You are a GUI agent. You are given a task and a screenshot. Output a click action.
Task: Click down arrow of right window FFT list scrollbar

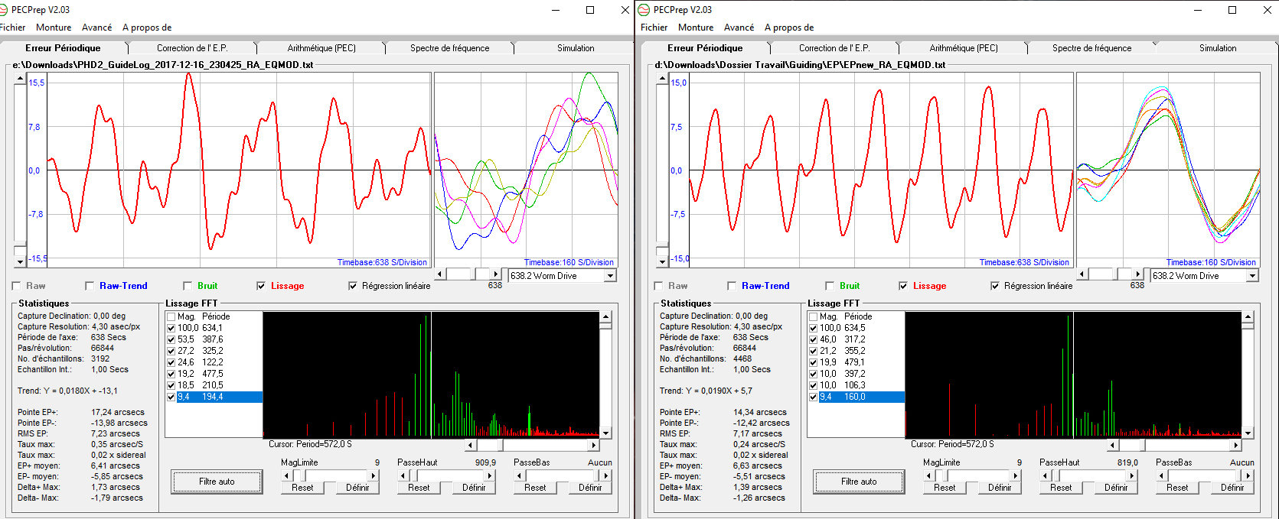tap(1248, 433)
